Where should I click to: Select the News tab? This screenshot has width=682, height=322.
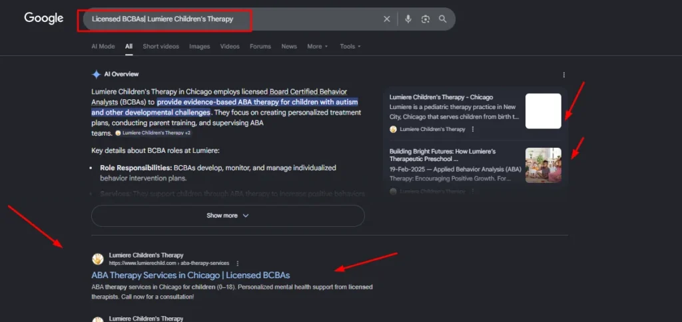tap(289, 47)
